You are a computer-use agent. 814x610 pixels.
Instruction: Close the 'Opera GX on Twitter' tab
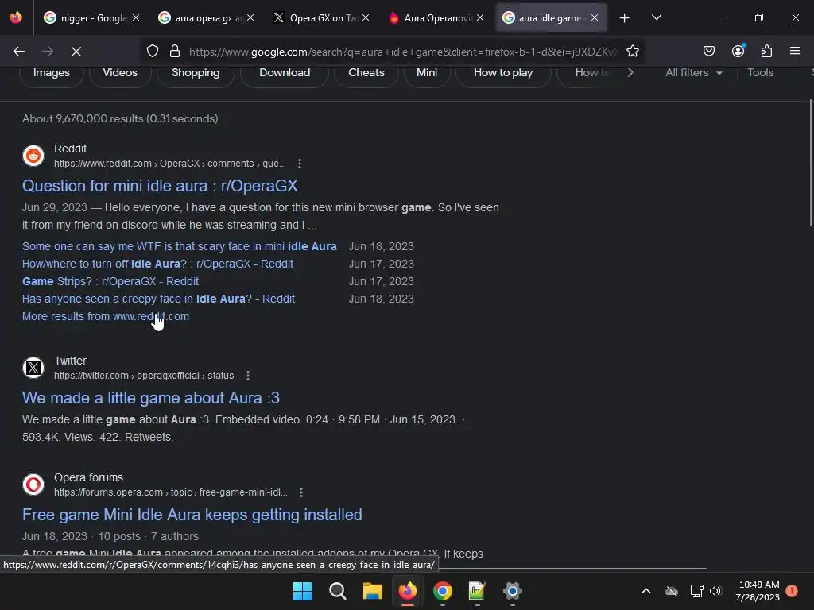point(366,17)
